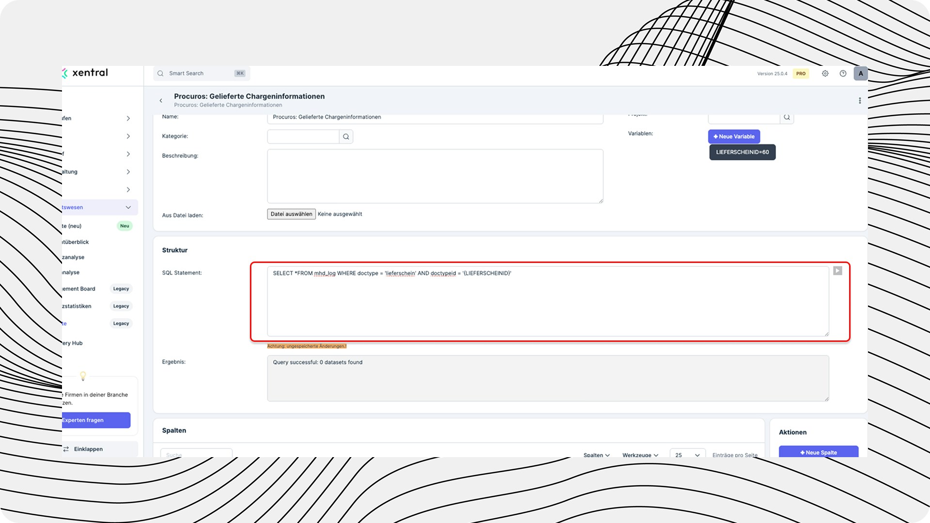Focus the Smart Search field

201,74
